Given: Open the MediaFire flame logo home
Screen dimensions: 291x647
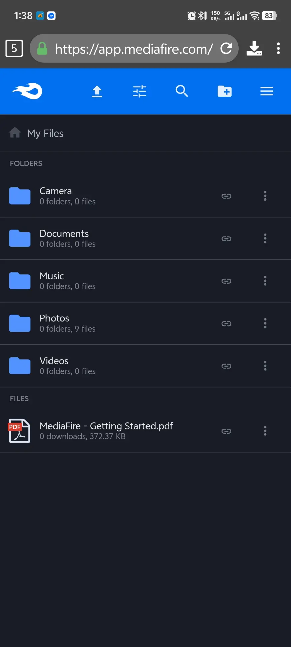Looking at the screenshot, I should [x=27, y=91].
